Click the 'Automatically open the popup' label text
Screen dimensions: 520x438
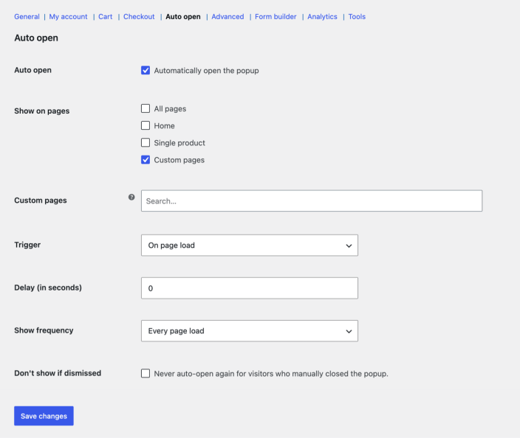click(x=206, y=71)
